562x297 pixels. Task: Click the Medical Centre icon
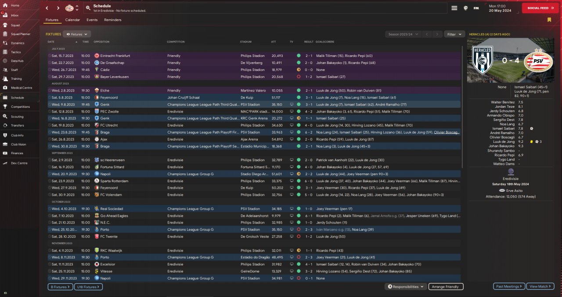point(5,88)
